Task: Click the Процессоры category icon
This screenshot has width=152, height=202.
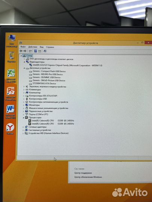Action: [26, 117]
